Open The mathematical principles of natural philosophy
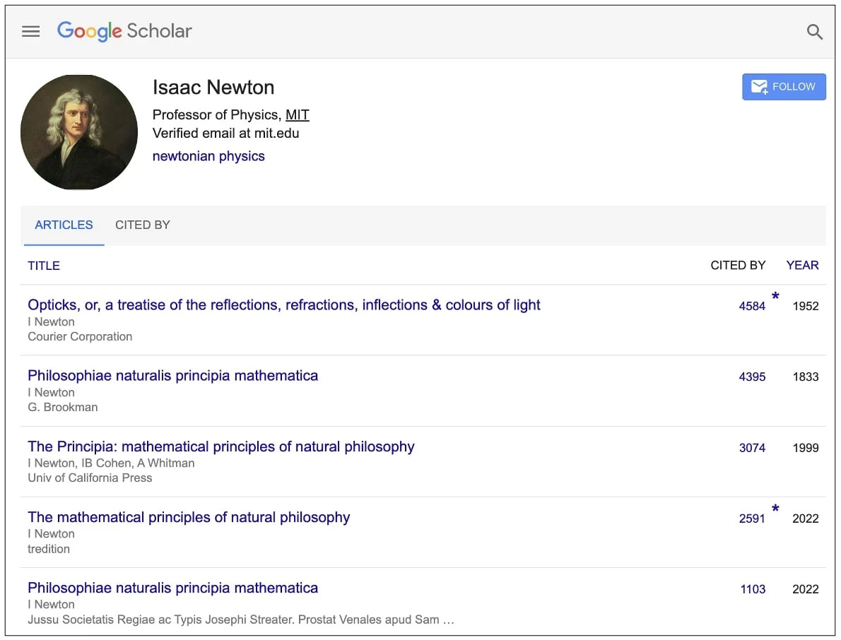Screen dimensions: 841x640 click(189, 517)
